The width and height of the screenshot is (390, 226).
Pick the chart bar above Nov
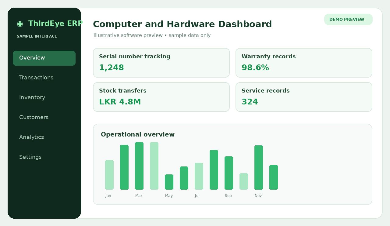point(259,168)
